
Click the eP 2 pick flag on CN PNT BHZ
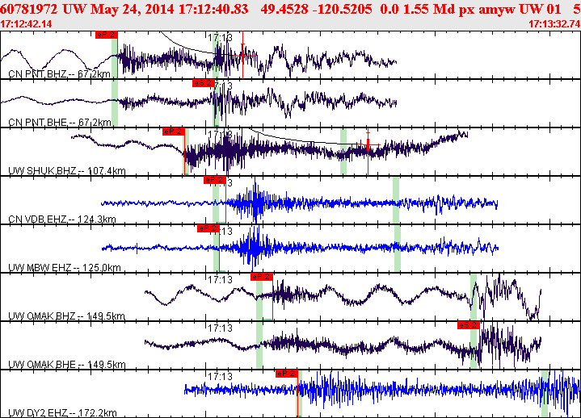coord(107,35)
